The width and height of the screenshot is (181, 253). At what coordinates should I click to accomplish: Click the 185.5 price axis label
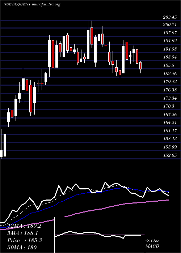point(168,65)
